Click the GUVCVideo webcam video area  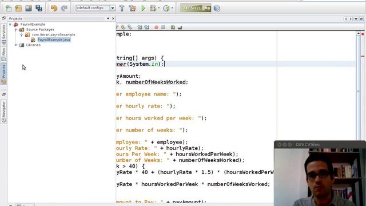click(x=320, y=177)
